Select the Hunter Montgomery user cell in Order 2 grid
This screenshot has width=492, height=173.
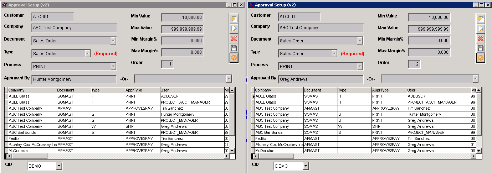[x=439, y=114]
